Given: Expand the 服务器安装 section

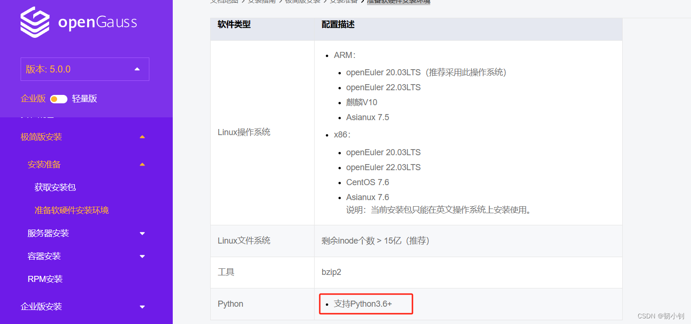Looking at the screenshot, I should click(x=142, y=233).
